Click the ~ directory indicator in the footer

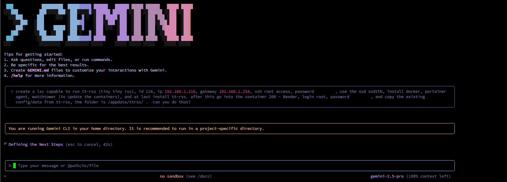5,176
